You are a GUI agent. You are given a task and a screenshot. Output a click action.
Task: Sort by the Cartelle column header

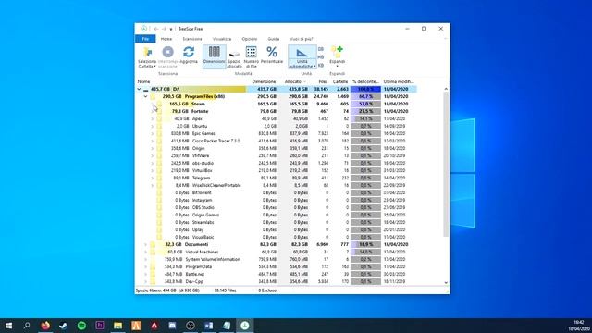pos(340,81)
